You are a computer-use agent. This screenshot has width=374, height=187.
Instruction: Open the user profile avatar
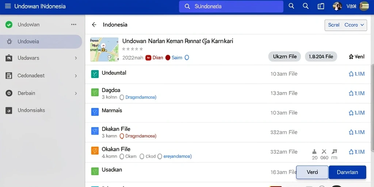coord(337,6)
